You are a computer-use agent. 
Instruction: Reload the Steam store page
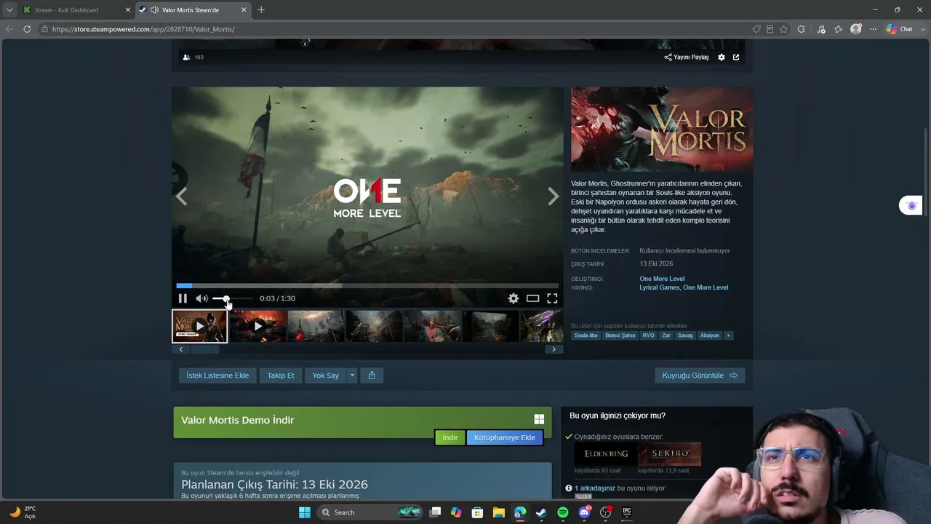coord(27,29)
